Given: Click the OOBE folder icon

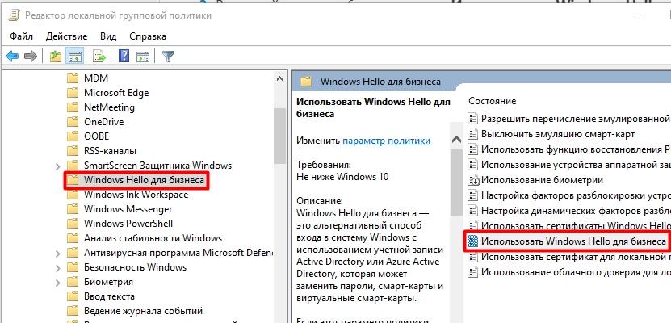Looking at the screenshot, I should [x=73, y=136].
